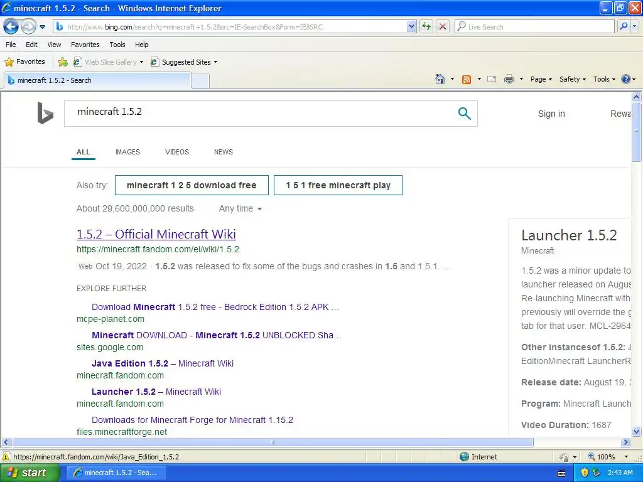Click the vertical scrollbar up arrow
643x482 pixels.
(637, 97)
